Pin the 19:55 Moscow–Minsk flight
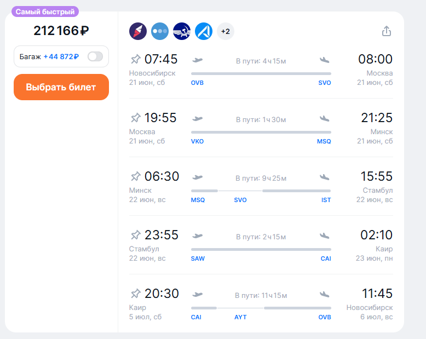The height and width of the screenshot is (339, 426). 135,118
